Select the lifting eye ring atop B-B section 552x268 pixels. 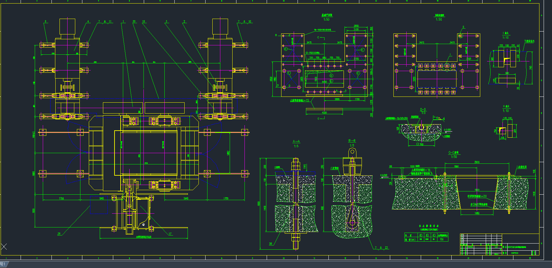coord(352,152)
